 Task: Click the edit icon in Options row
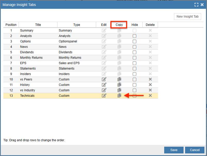[104, 41]
